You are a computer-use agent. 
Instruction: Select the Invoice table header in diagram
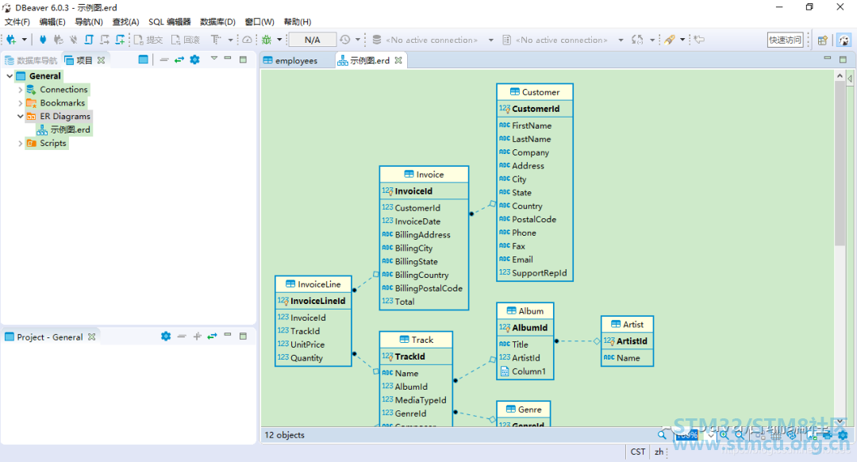pos(424,175)
